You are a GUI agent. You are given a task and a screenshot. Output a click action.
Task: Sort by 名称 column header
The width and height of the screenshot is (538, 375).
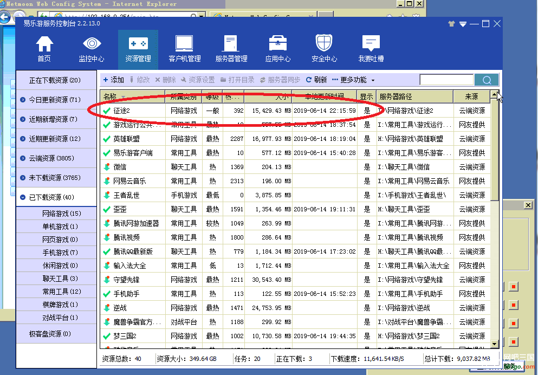click(x=133, y=97)
